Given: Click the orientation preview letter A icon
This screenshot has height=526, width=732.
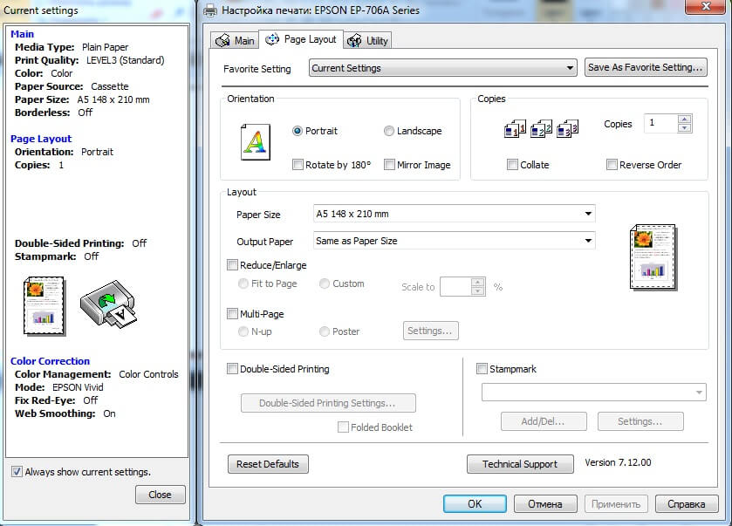Looking at the screenshot, I should pyautogui.click(x=256, y=142).
